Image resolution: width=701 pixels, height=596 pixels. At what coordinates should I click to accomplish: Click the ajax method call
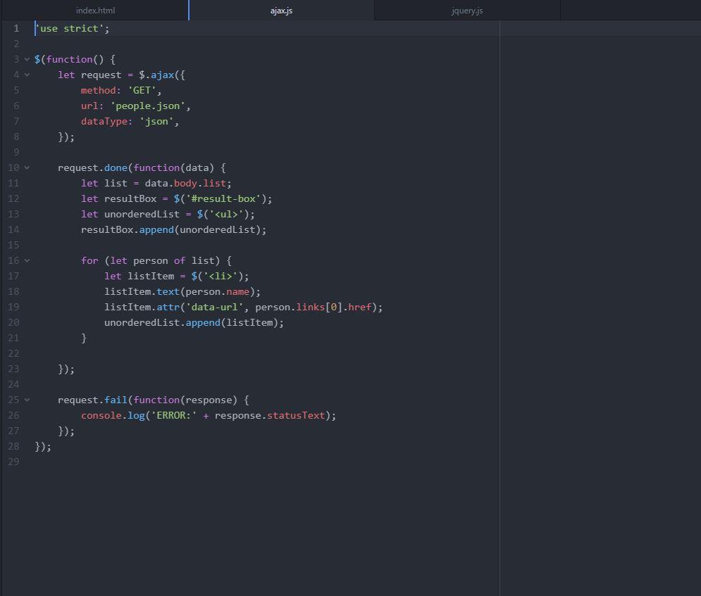click(x=162, y=75)
